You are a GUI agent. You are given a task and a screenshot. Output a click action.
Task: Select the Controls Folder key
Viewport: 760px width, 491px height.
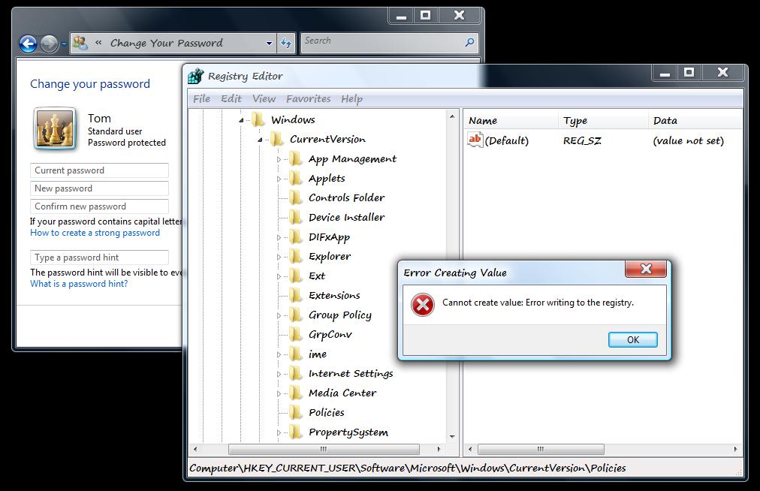pyautogui.click(x=346, y=197)
